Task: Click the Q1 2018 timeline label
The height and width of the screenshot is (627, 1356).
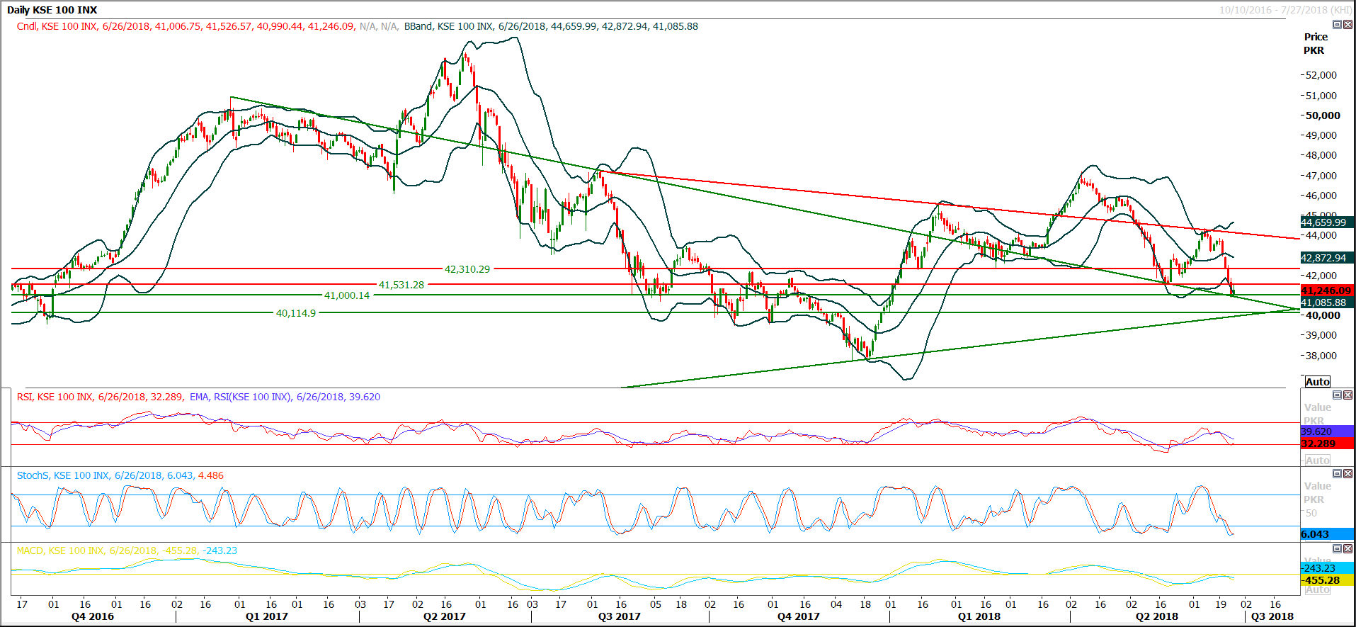Action: click(x=979, y=616)
